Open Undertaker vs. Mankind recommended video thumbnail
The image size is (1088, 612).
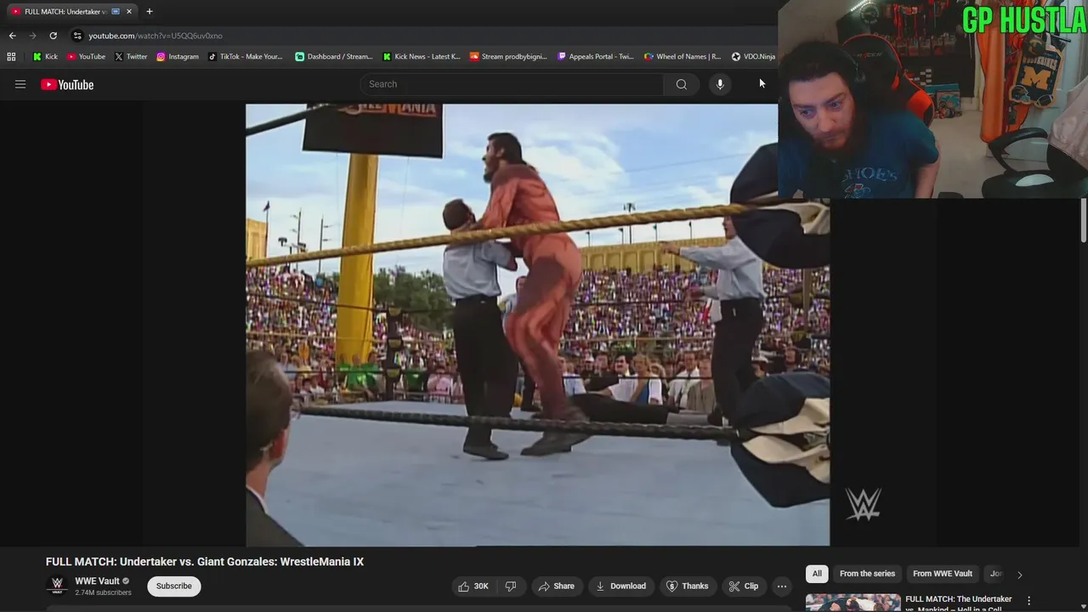(853, 603)
